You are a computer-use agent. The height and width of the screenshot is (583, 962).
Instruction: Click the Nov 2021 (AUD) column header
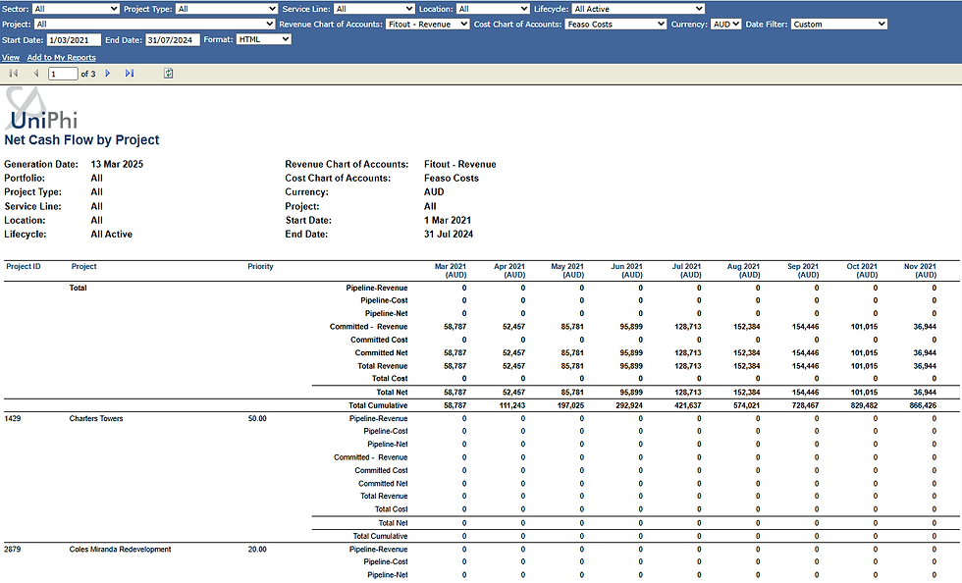920,271
